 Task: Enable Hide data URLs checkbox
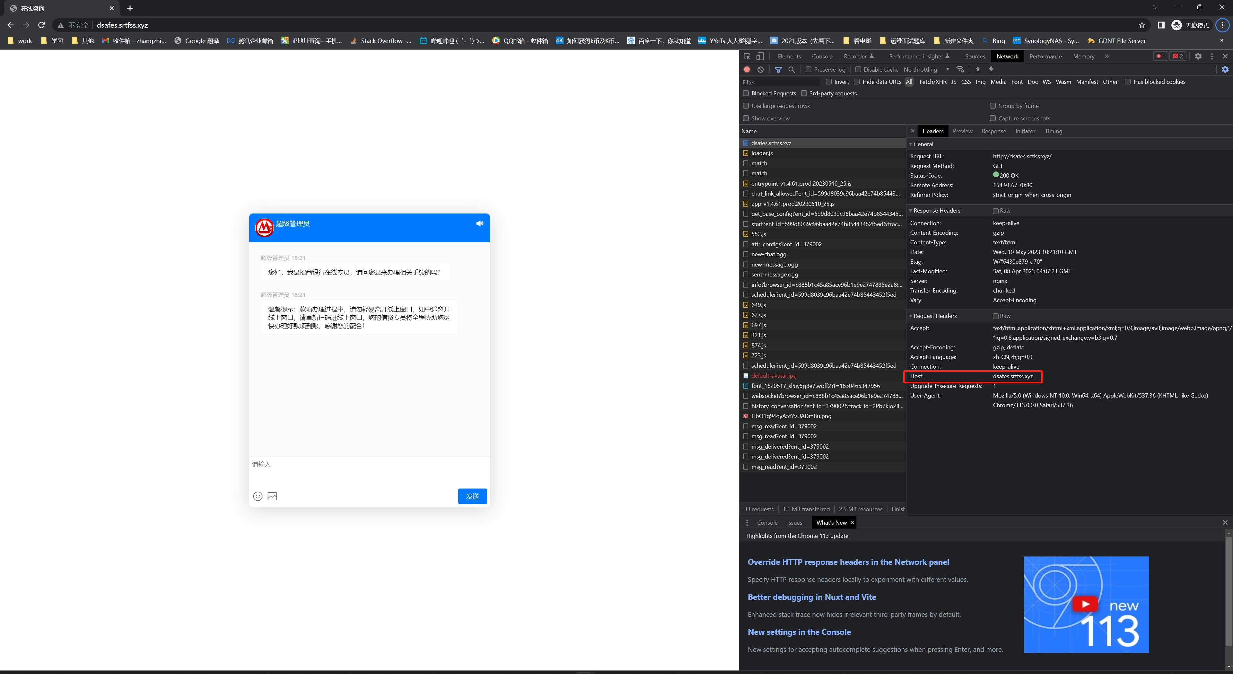[x=857, y=82]
